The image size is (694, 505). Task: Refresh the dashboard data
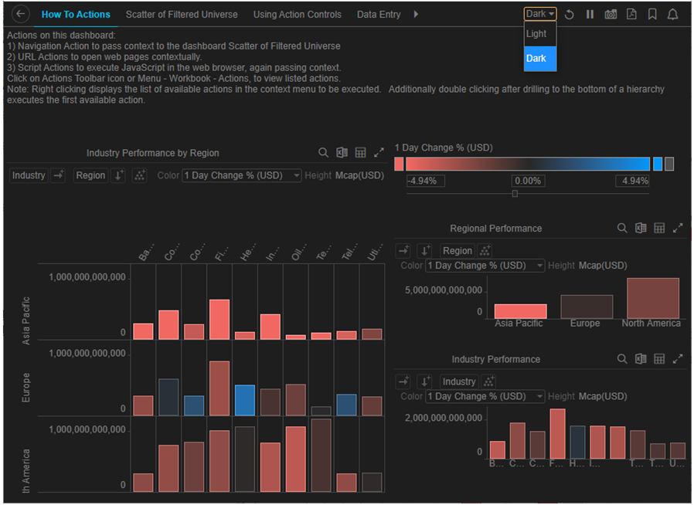[x=570, y=12]
